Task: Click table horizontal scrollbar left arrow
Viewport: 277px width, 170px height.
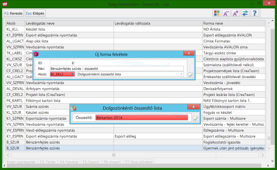Action: click(x=8, y=155)
